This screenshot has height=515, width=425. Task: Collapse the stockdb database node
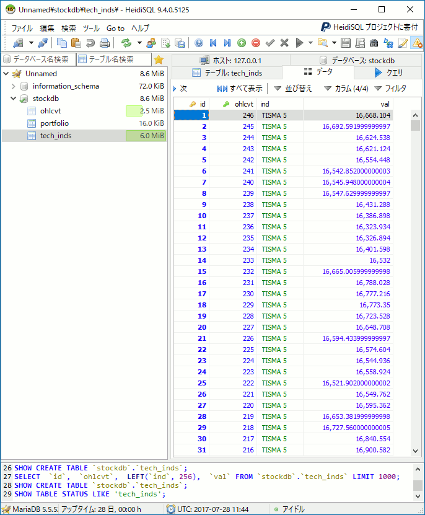pyautogui.click(x=14, y=99)
